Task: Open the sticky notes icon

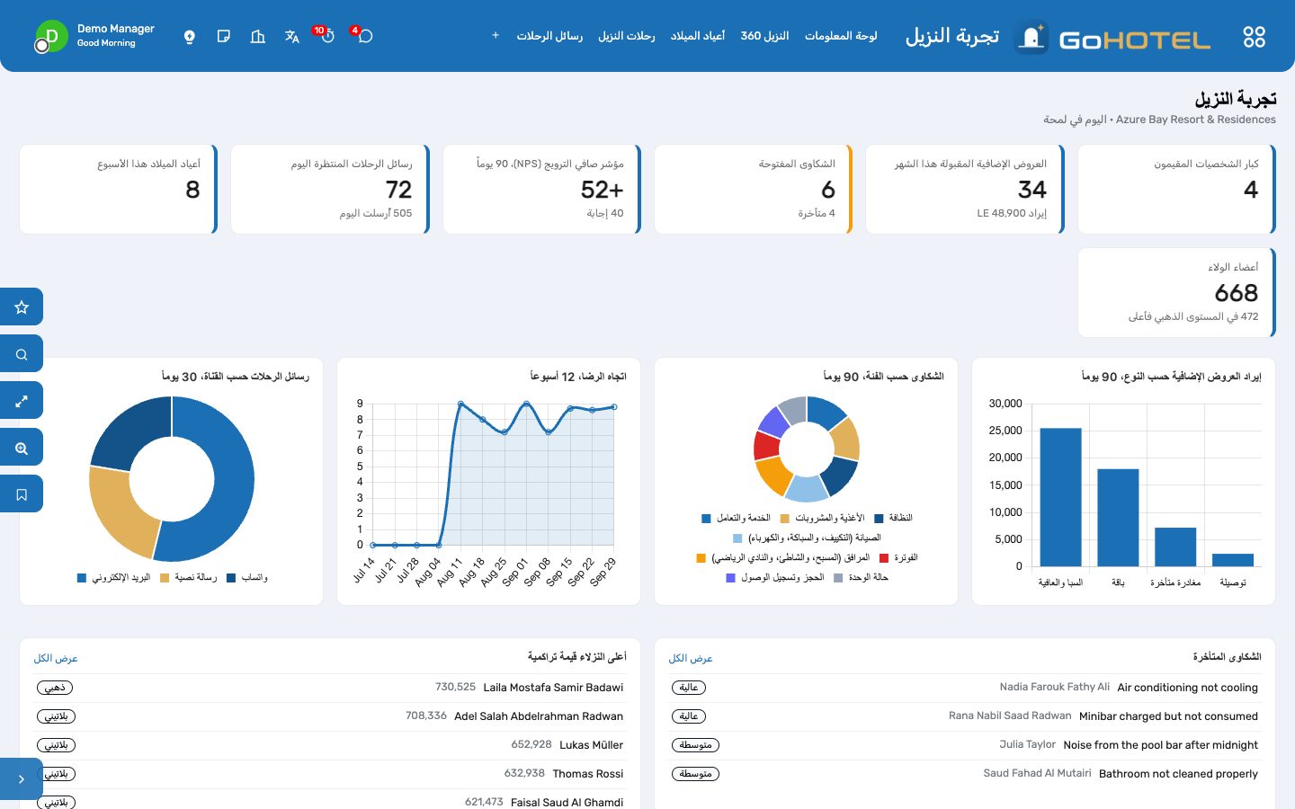Action: click(x=224, y=37)
